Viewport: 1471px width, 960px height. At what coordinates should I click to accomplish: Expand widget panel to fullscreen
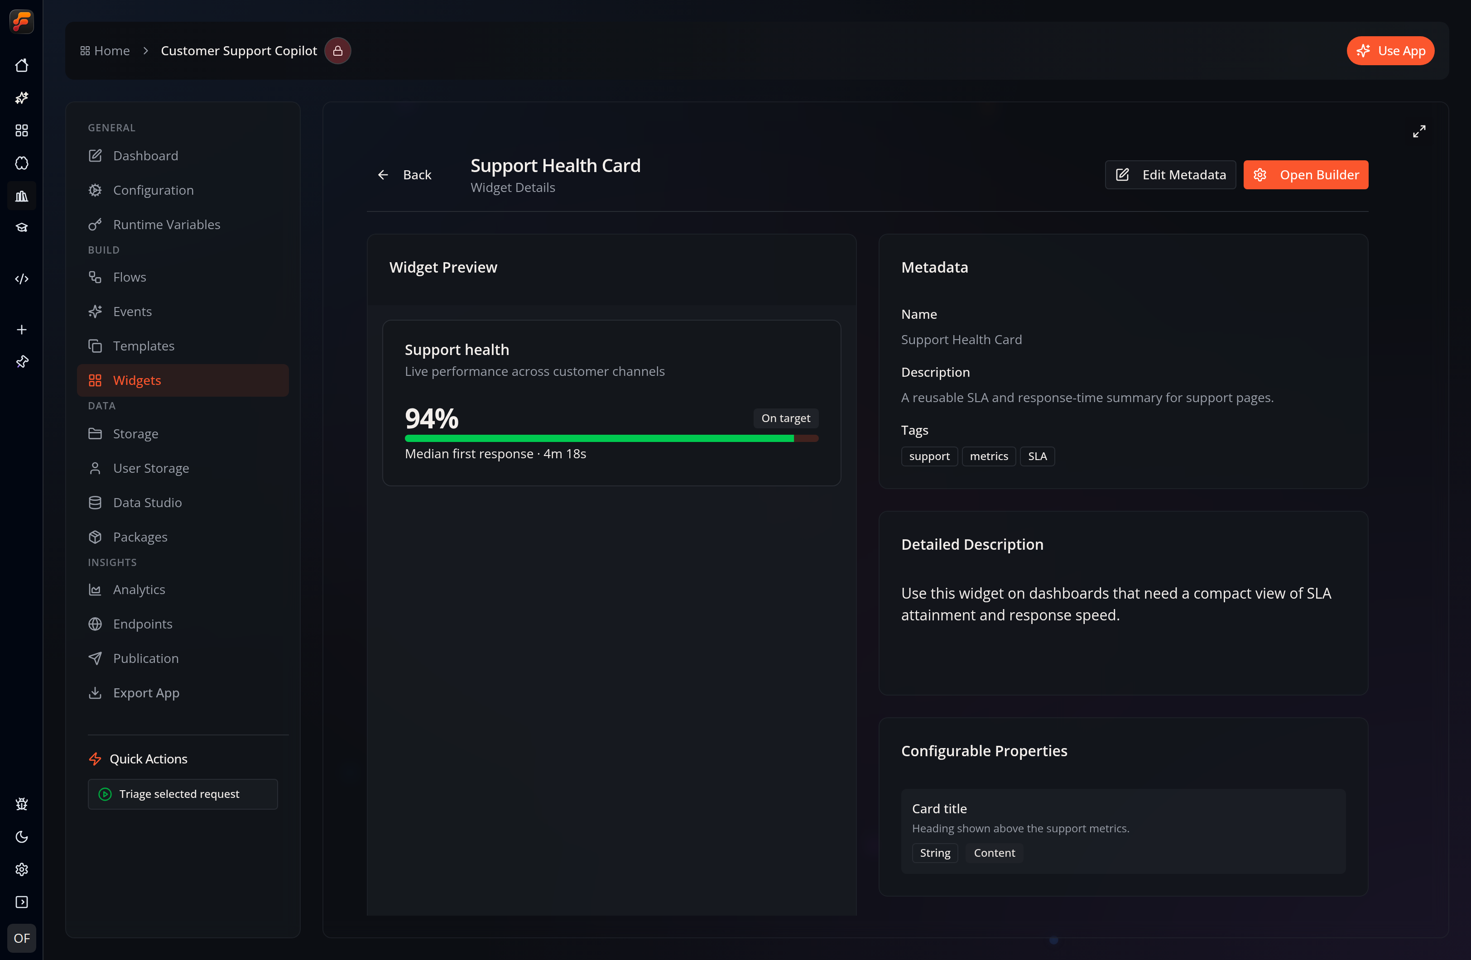[1419, 131]
